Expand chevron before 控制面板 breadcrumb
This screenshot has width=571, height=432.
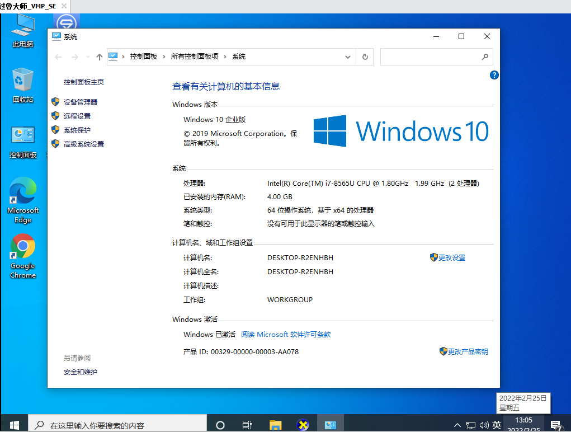(124, 57)
